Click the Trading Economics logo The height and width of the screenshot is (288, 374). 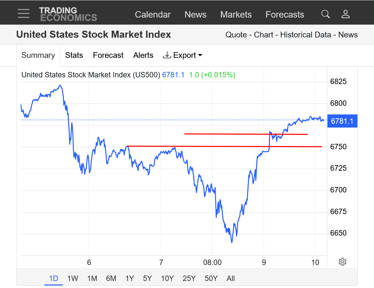68,14
